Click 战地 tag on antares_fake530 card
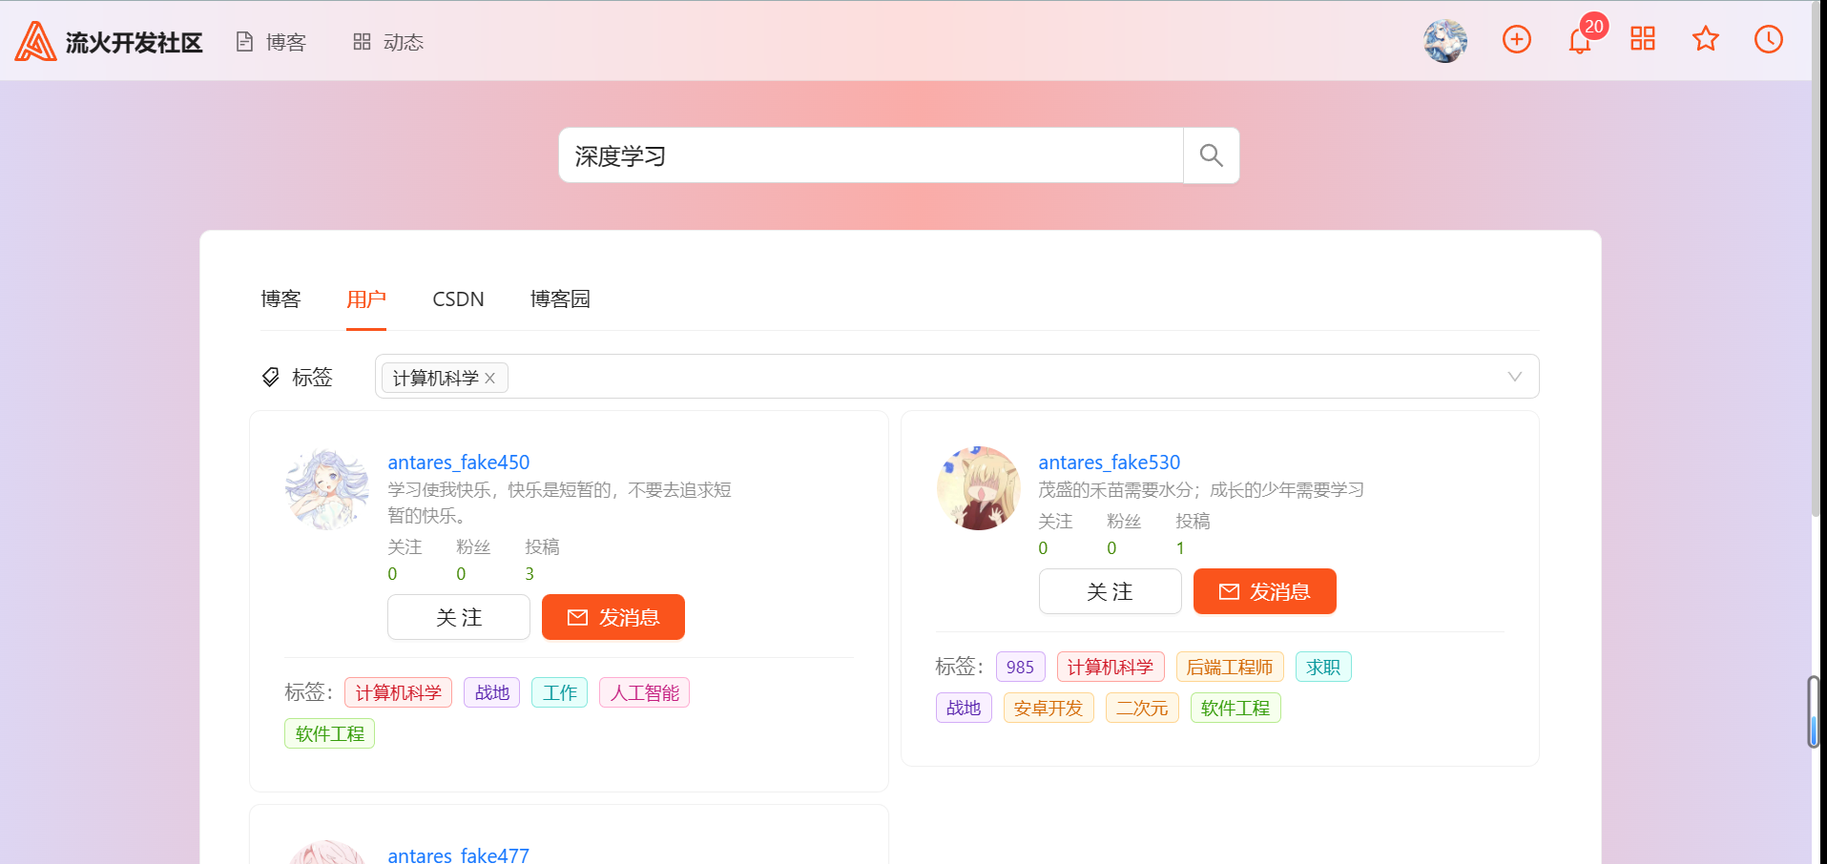Viewport: 1827px width, 864px height. [x=964, y=708]
